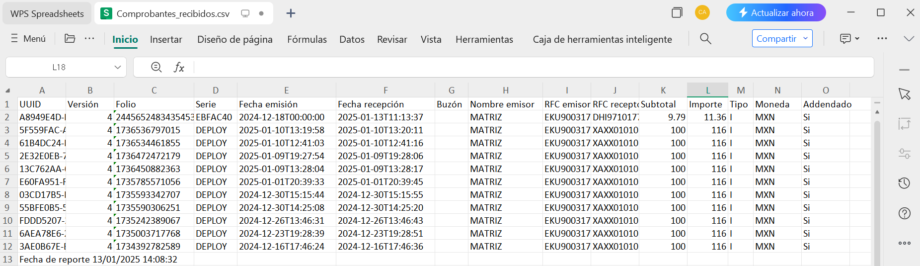Add a new tab with plus button
The width and height of the screenshot is (920, 266).
pyautogui.click(x=291, y=13)
